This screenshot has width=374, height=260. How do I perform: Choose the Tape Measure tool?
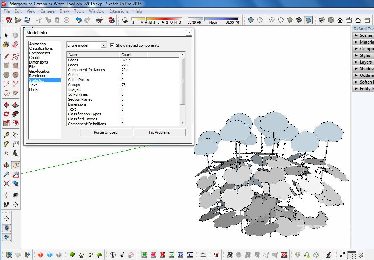tap(6, 135)
